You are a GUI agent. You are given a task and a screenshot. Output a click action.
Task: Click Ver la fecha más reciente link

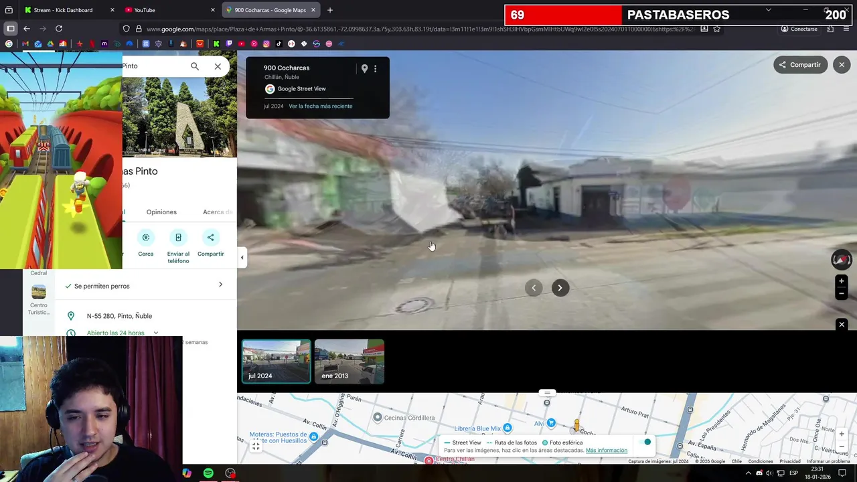pyautogui.click(x=320, y=106)
